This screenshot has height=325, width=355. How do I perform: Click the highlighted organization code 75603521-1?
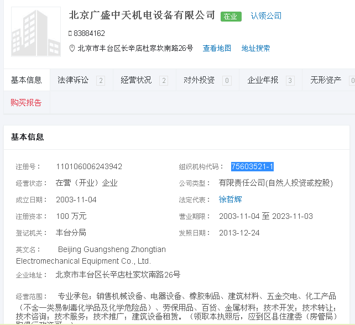[x=252, y=167]
